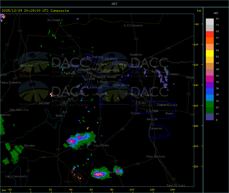229x193 pixels.
Task: Click the 'Lag.Llancanelo' label
Action: pos(16,176)
